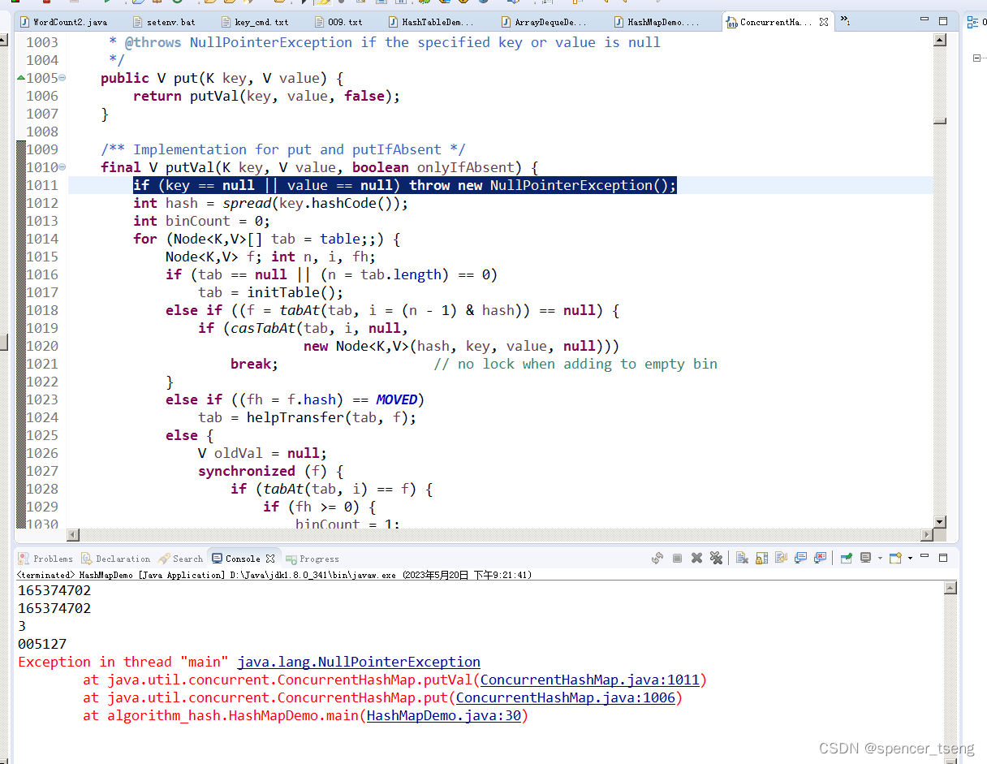Image resolution: width=987 pixels, height=764 pixels.
Task: Click the Terminate button in Console toolbar
Action: [677, 558]
